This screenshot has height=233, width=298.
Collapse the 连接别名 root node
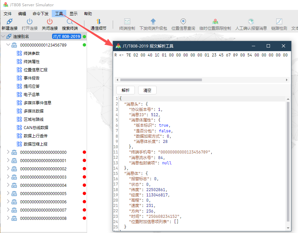3,36
